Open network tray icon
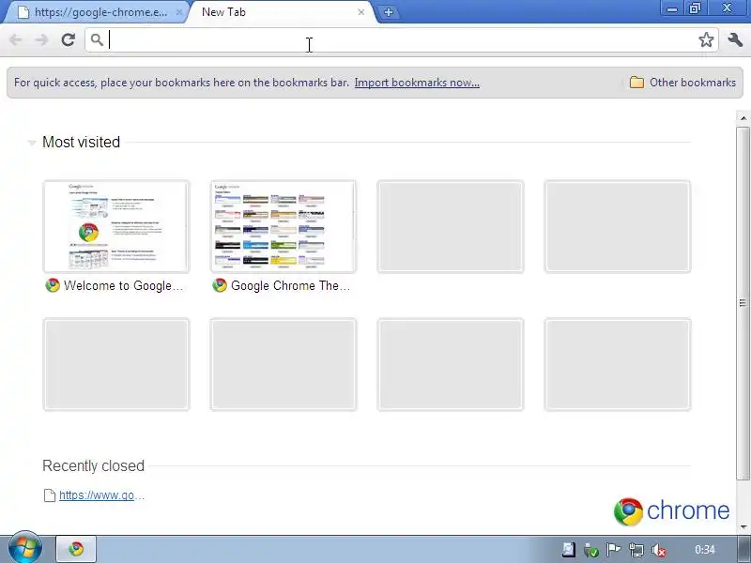Image resolution: width=751 pixels, height=563 pixels. coord(636,550)
